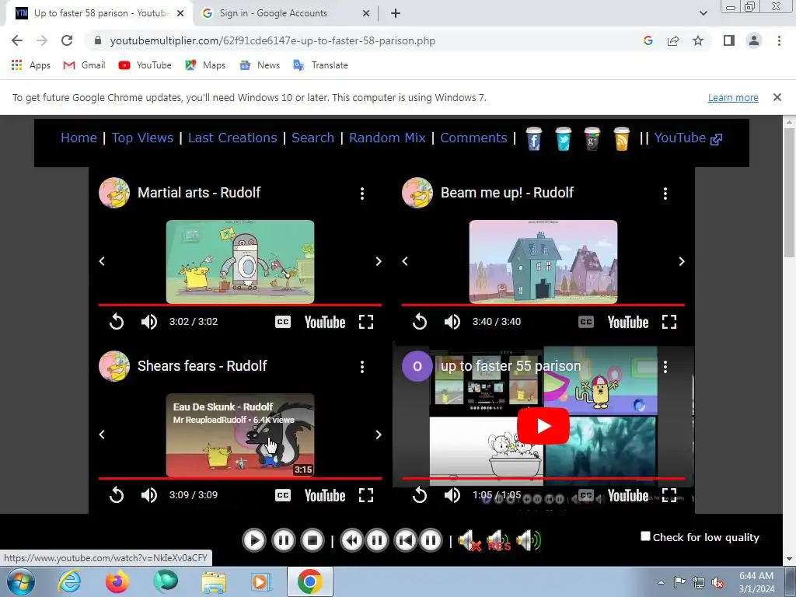
Task: Go to the Home link
Action: tap(79, 138)
